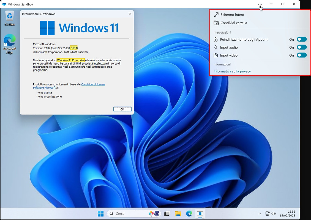Image resolution: width=311 pixels, height=220 pixels.
Task: Click the Windows Sandbox title bar app icon
Action: click(x=4, y=4)
